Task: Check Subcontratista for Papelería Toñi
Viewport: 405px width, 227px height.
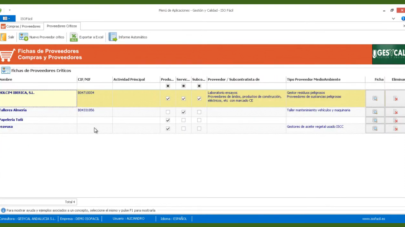Action: coord(199,120)
